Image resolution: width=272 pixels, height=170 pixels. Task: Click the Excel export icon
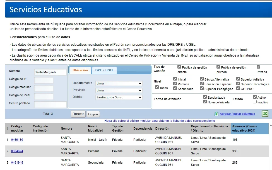pos(265,114)
